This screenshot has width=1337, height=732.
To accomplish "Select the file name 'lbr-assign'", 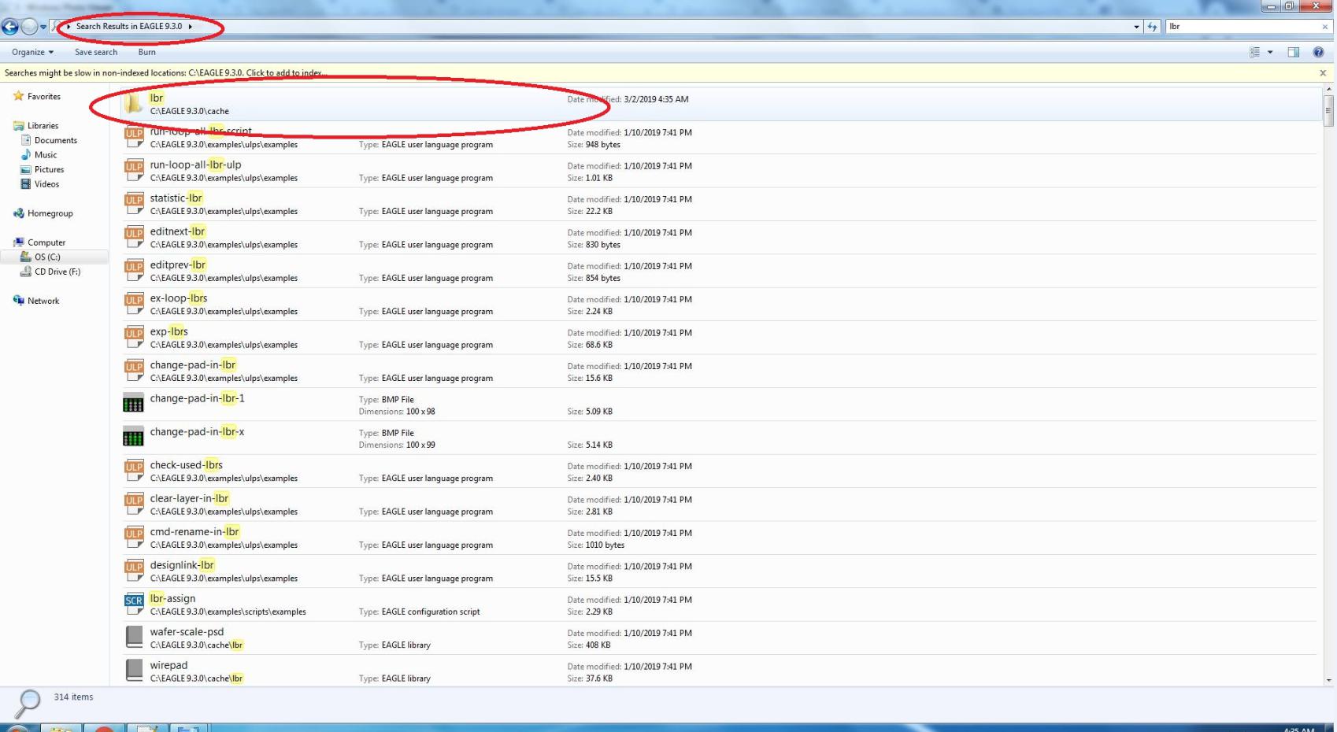I will (172, 599).
